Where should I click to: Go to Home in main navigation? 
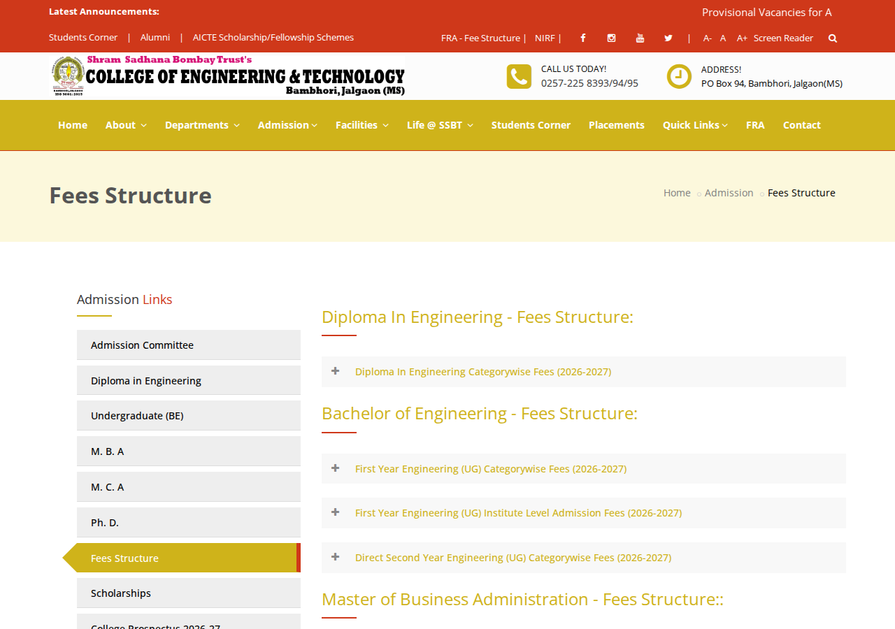tap(73, 125)
